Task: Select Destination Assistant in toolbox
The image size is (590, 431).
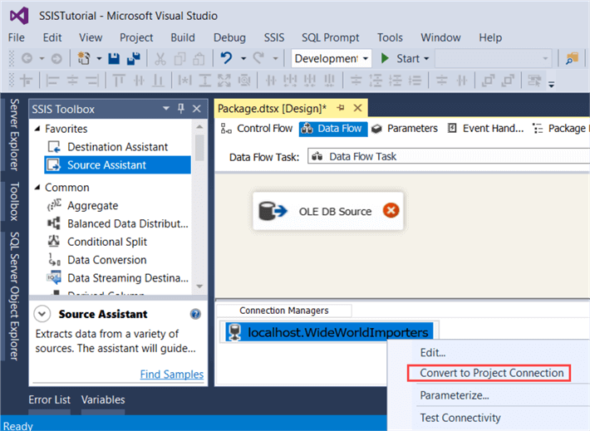Action: [x=117, y=147]
